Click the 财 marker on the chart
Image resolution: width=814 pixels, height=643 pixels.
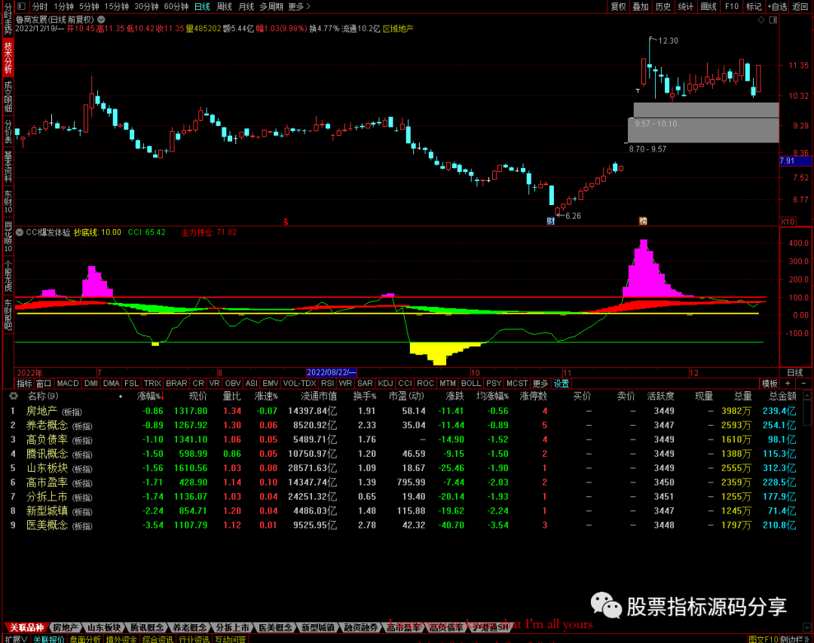point(551,221)
